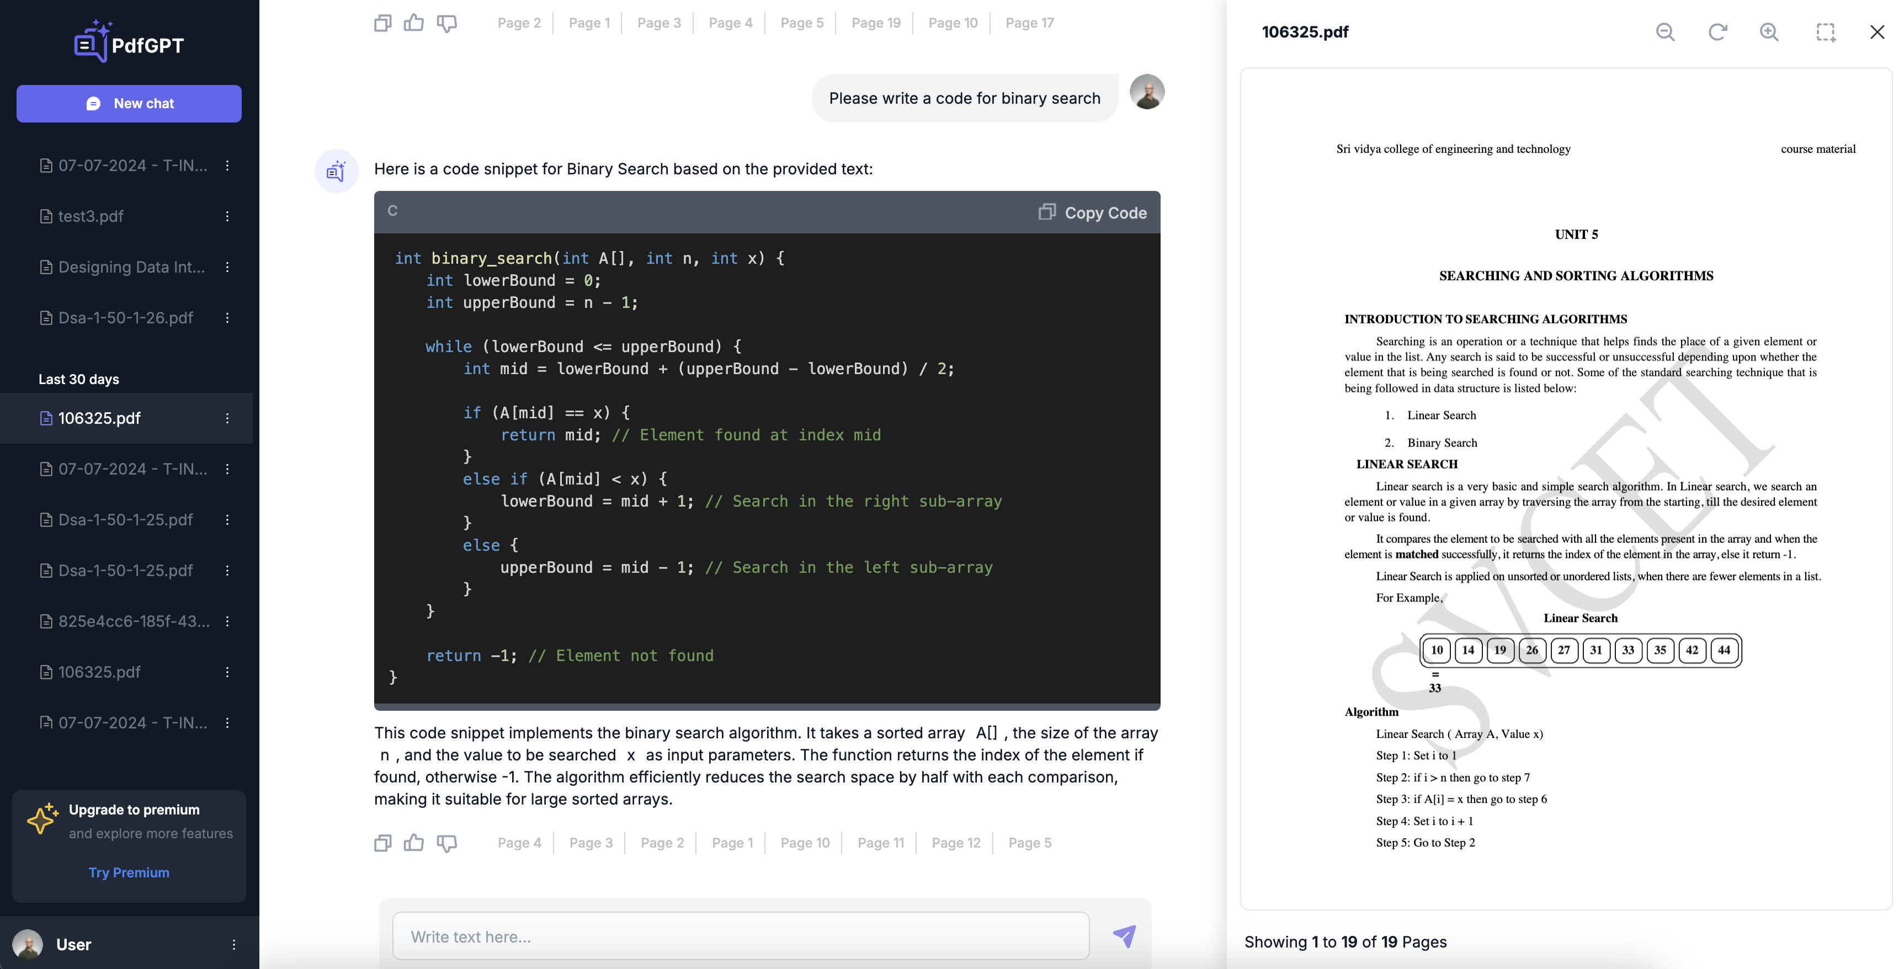Start a New chat
Screen dimensions: 1904x969
tap(129, 104)
